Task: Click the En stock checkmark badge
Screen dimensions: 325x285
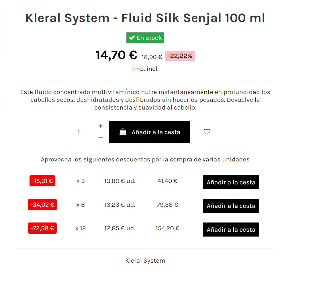Action: pyautogui.click(x=145, y=38)
